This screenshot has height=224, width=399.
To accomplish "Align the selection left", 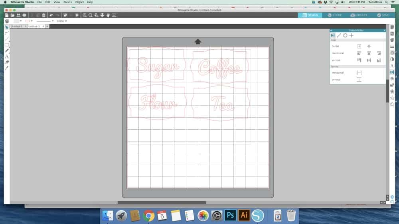I will coord(359,53).
